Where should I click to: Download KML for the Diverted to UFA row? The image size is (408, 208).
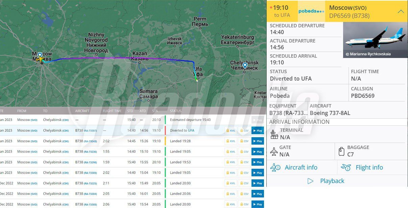(x=231, y=130)
